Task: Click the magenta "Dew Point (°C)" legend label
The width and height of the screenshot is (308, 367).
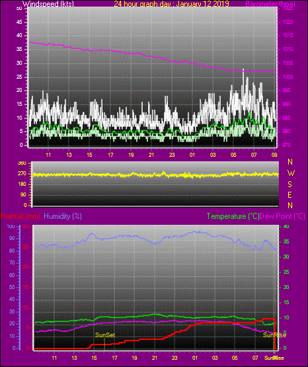Action: (282, 216)
